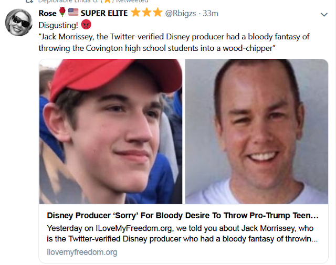This screenshot has width=336, height=265.
Task: Click the US flag emoji in the name
Action: (72, 13)
